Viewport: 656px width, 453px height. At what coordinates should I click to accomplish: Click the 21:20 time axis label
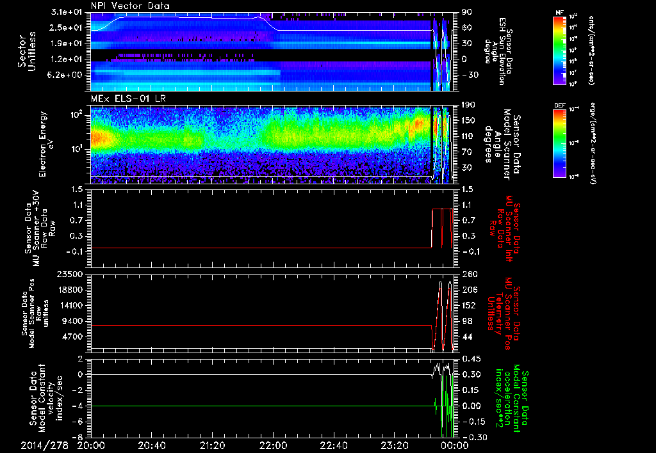pos(212,445)
